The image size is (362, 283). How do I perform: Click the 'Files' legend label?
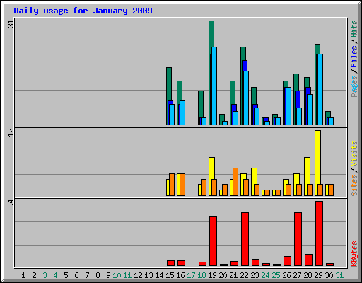354,57
